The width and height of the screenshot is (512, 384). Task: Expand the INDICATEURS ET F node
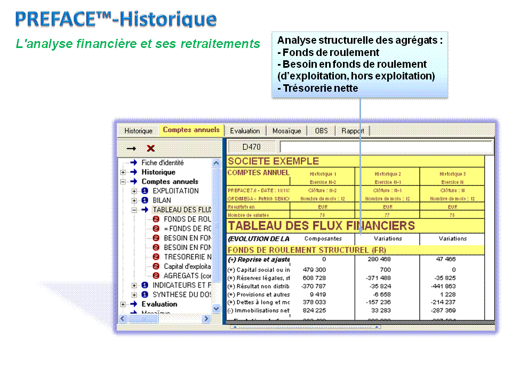pyautogui.click(x=134, y=286)
